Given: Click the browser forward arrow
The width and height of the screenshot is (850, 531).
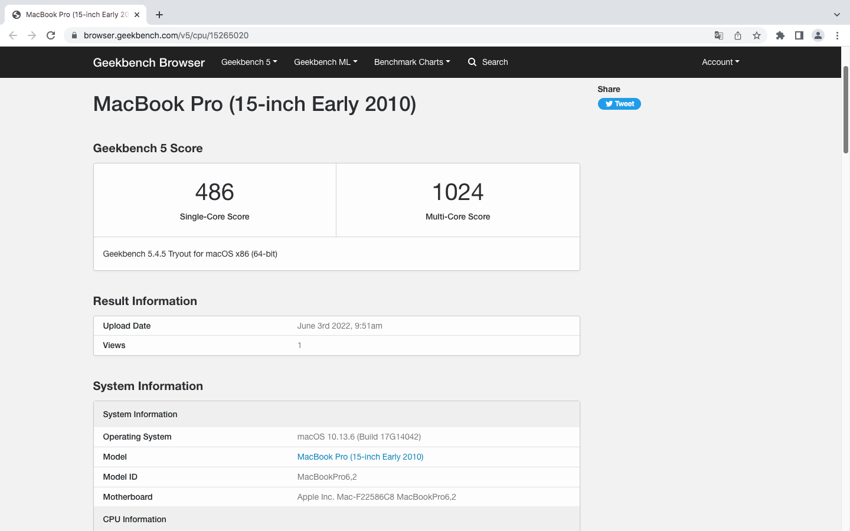Looking at the screenshot, I should [32, 35].
